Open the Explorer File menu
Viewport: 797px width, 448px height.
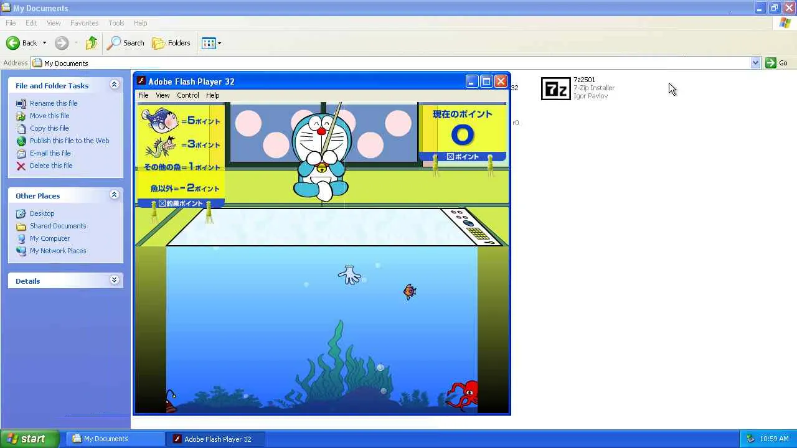11,23
